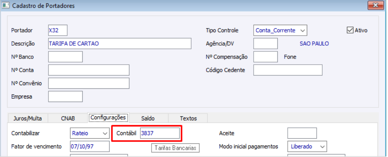Click the Empresa input box

pos(65,96)
